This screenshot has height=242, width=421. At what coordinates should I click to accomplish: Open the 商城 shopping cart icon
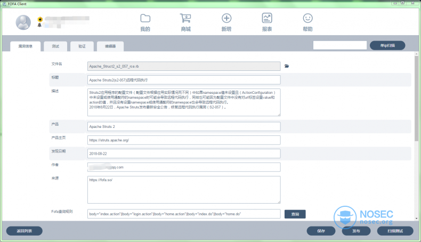[185, 18]
